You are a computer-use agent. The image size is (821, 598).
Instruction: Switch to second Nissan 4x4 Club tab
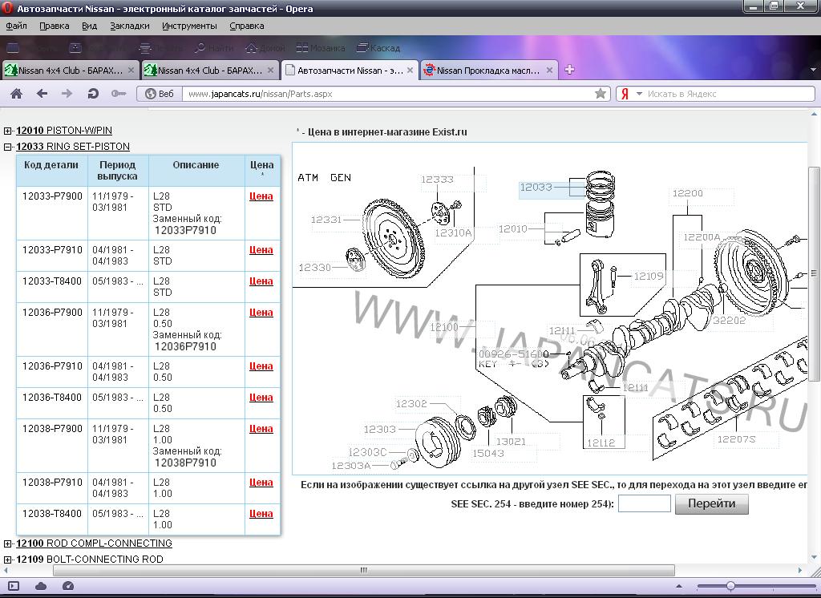(x=210, y=71)
